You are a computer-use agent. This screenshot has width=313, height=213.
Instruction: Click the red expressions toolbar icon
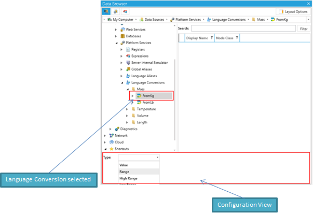tap(125, 11)
